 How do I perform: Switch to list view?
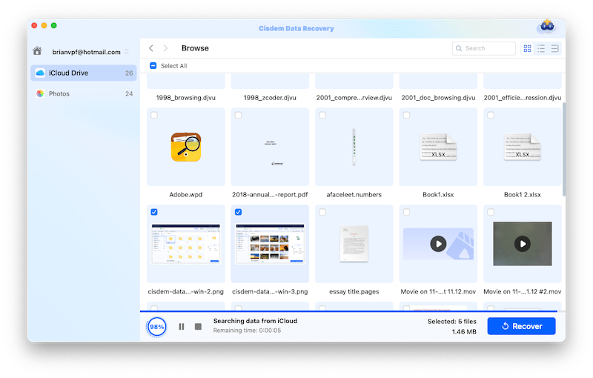pos(541,48)
